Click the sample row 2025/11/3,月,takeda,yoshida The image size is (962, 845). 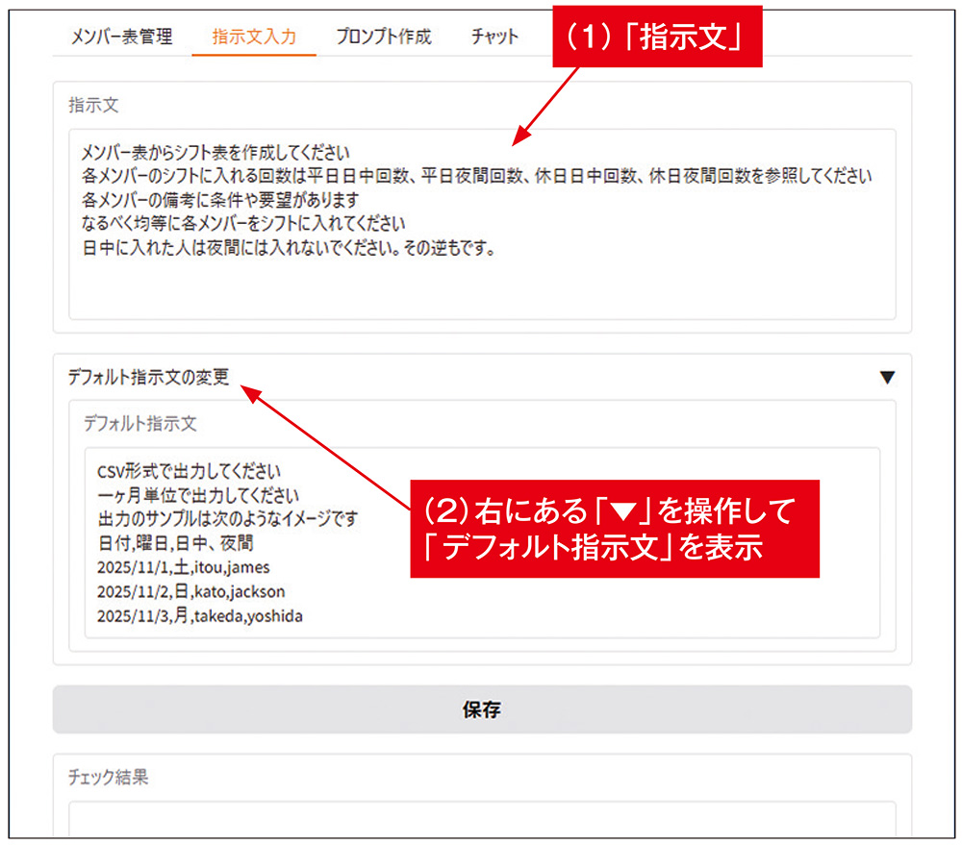[x=200, y=615]
